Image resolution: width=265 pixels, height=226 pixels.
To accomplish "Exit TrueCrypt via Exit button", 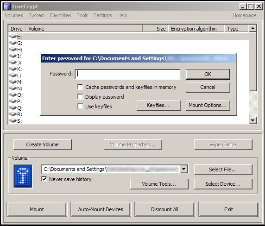I will click(x=228, y=209).
